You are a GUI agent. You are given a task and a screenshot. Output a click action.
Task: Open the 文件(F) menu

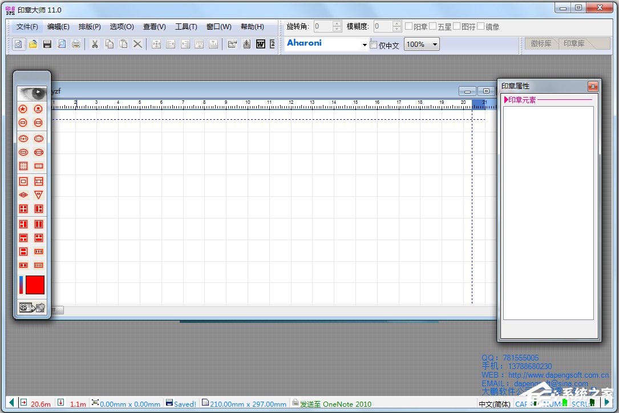[27, 27]
